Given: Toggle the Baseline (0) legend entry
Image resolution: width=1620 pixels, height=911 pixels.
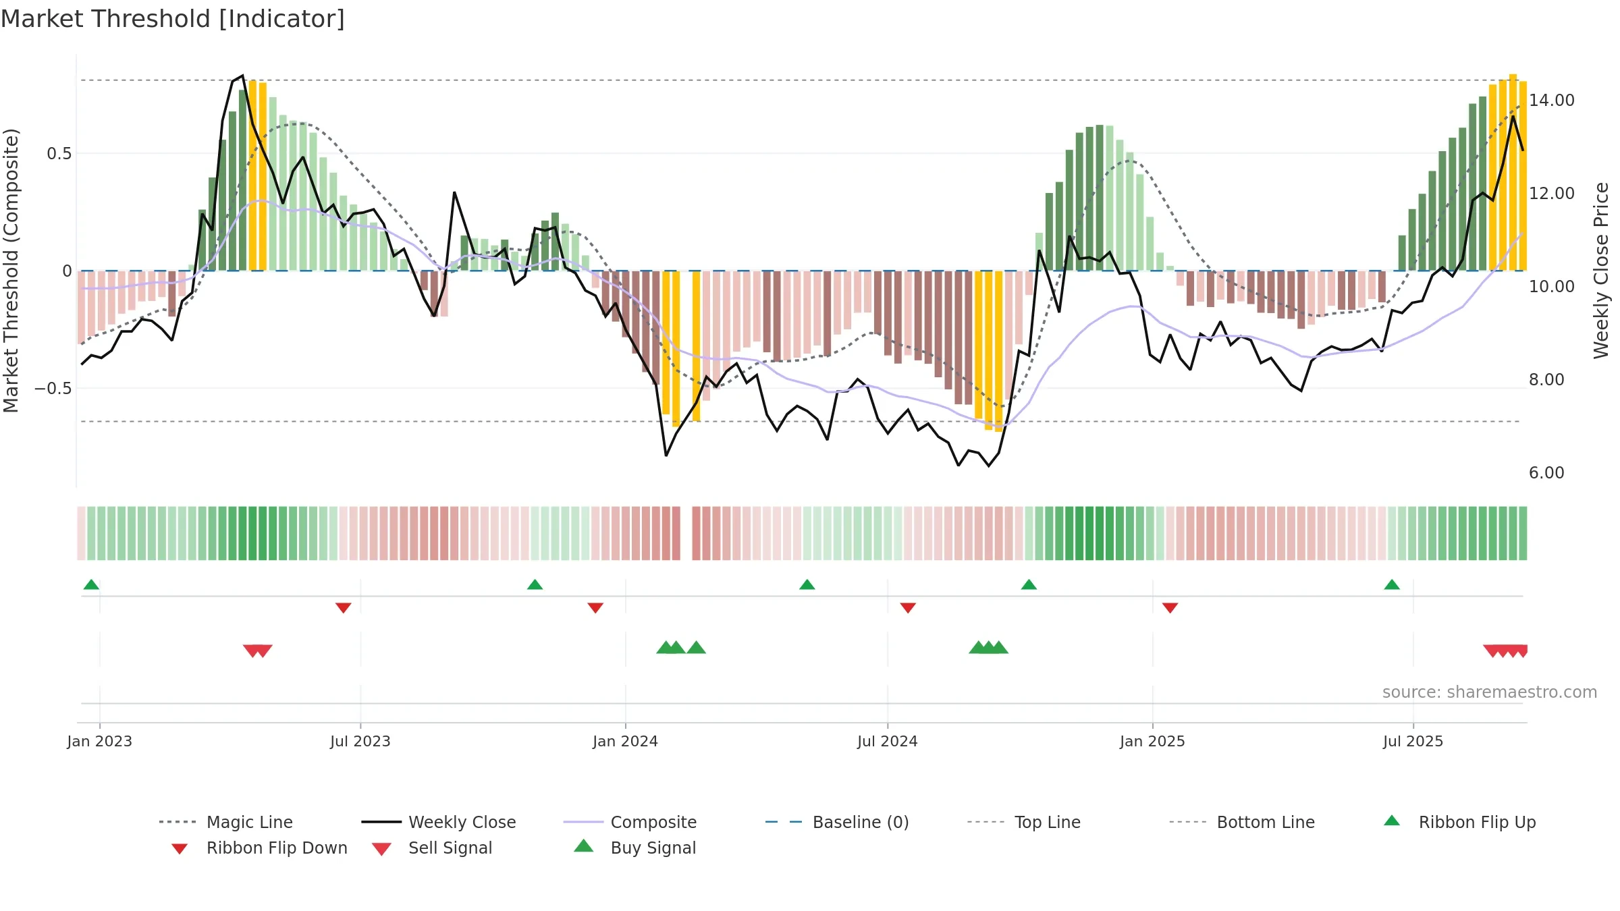Looking at the screenshot, I should click(x=837, y=822).
